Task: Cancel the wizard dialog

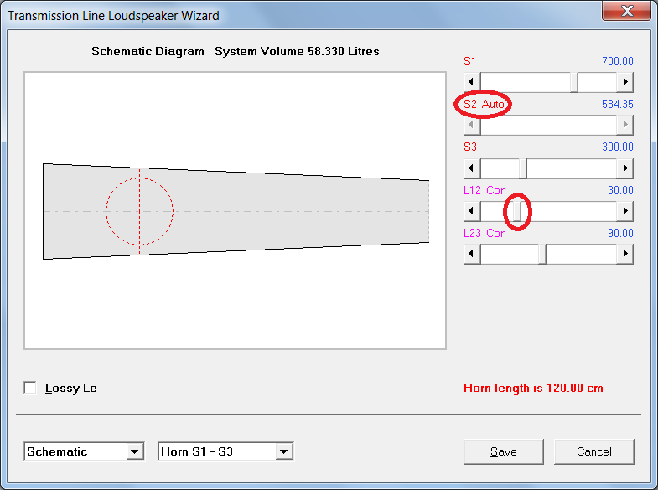Action: tap(593, 451)
